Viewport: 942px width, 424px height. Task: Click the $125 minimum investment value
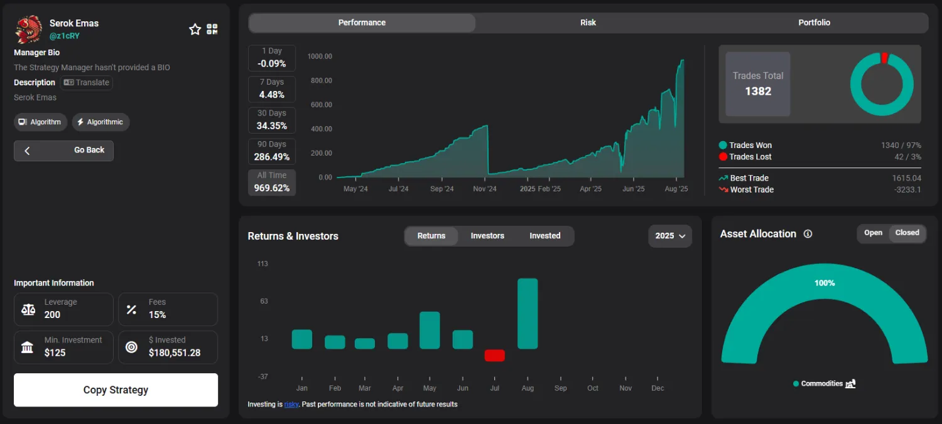55,353
